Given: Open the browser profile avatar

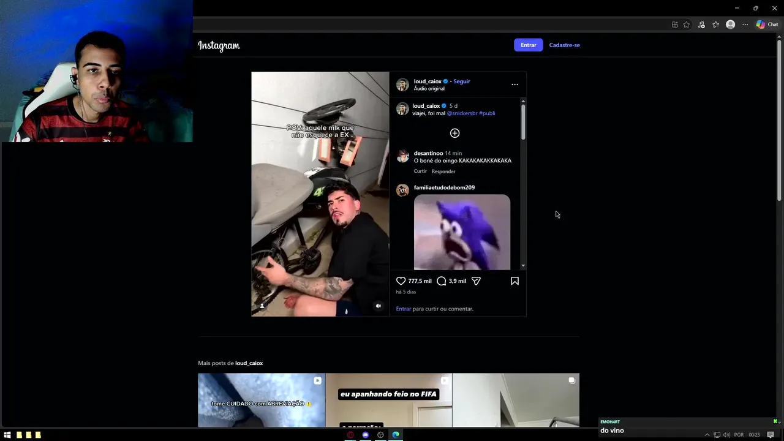Looking at the screenshot, I should (x=730, y=24).
